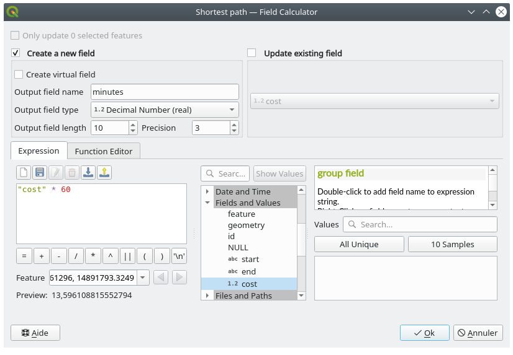Click the Output field name input
The width and height of the screenshot is (513, 355).
click(x=165, y=92)
